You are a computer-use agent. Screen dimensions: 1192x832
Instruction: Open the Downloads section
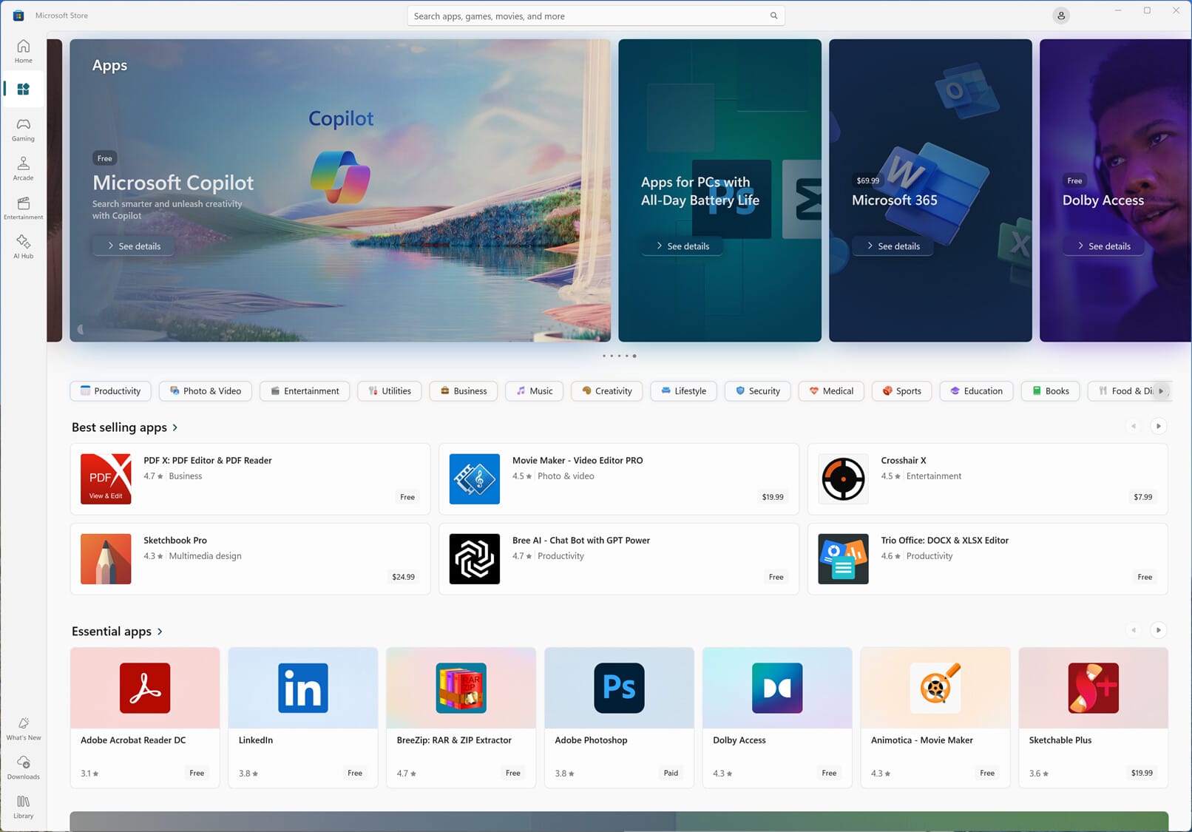[x=23, y=767]
